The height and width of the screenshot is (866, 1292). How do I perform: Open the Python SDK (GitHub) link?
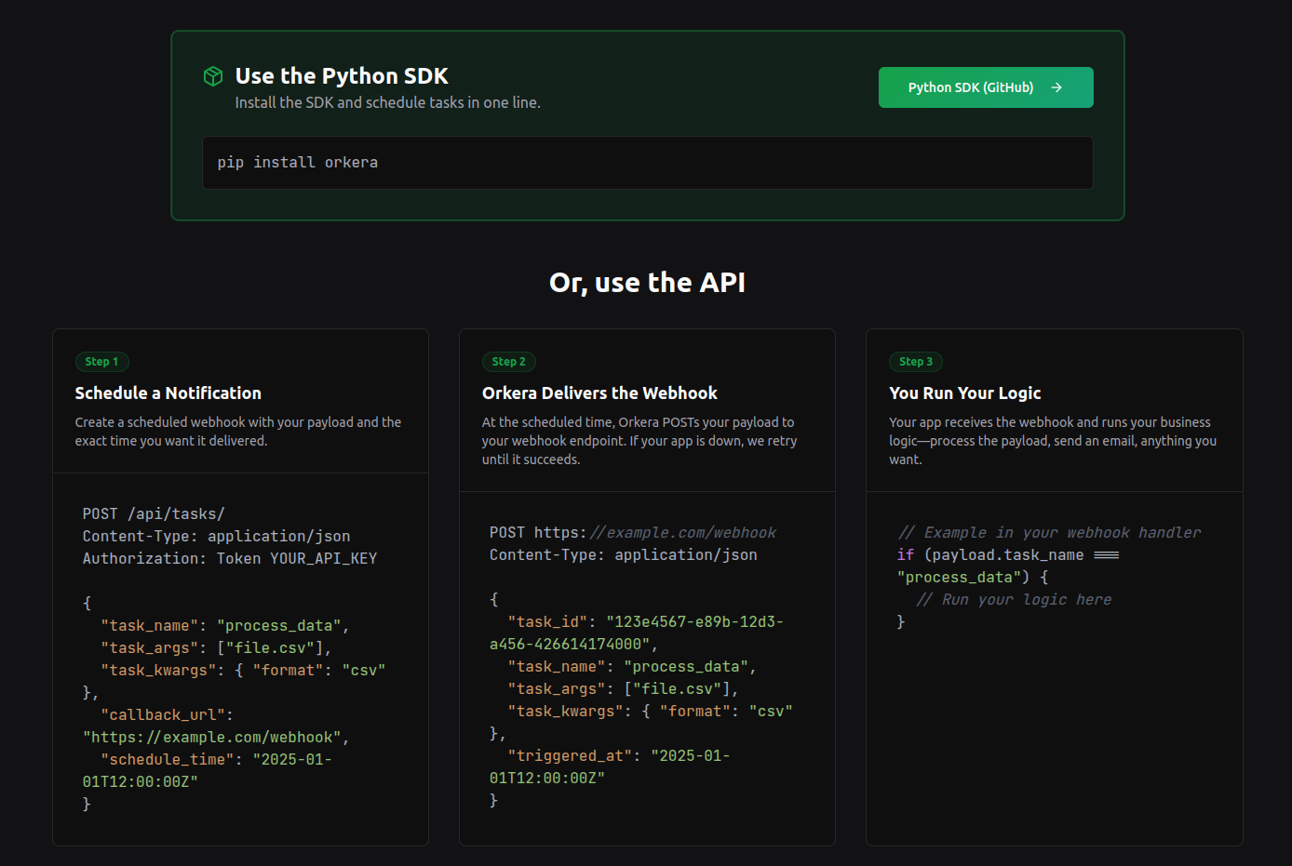coord(986,87)
